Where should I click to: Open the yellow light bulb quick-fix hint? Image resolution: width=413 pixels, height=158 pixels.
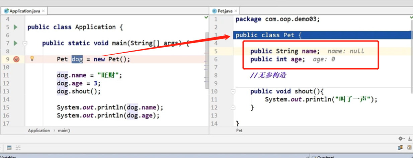pos(32,59)
